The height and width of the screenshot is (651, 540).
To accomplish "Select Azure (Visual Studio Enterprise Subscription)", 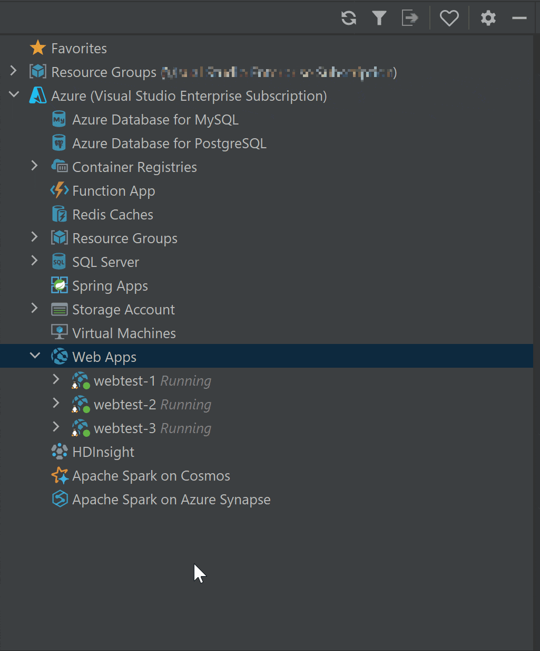I will [x=189, y=96].
